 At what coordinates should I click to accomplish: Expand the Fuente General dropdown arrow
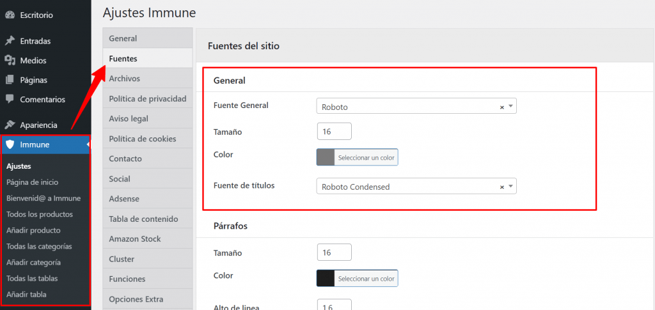coord(510,107)
